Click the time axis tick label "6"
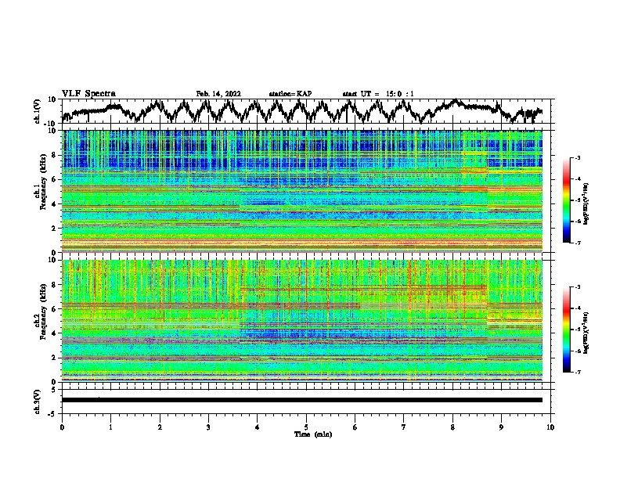This screenshot has height=479, width=620. [355, 427]
